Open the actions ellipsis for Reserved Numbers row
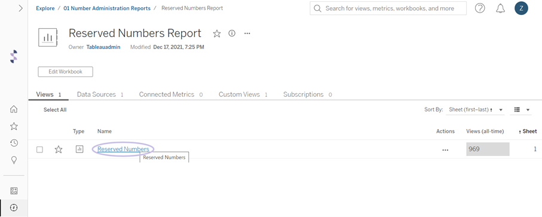 tap(445, 150)
